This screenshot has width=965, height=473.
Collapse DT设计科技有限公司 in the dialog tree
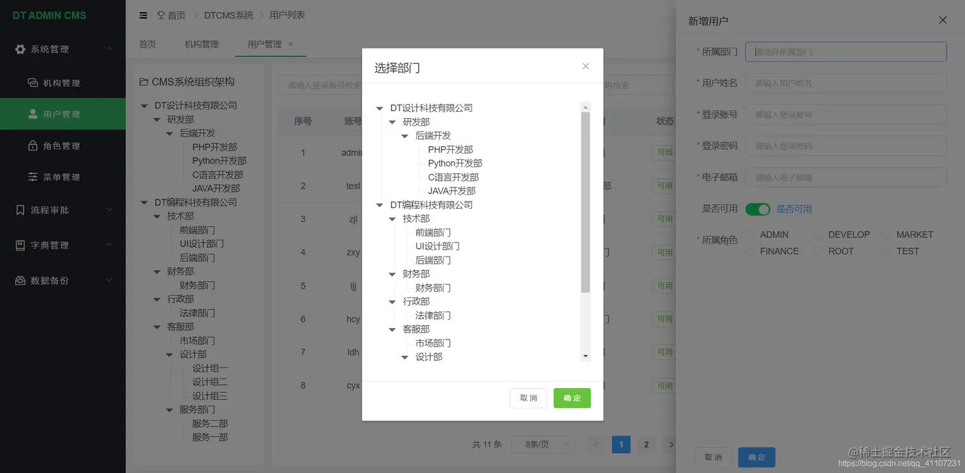click(380, 108)
